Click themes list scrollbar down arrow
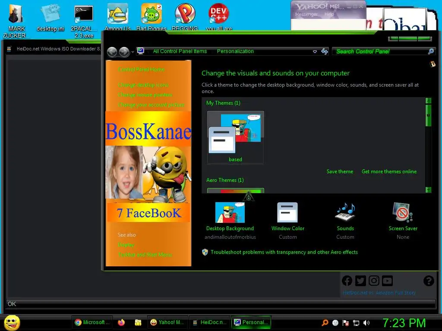Viewport: 442px width, 331px height. click(x=428, y=190)
